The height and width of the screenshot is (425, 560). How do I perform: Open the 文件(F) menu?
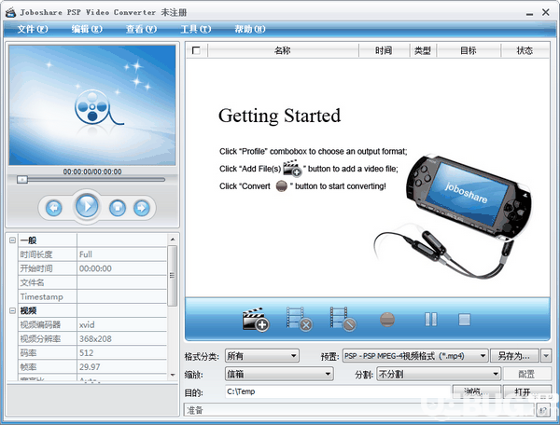(x=33, y=29)
